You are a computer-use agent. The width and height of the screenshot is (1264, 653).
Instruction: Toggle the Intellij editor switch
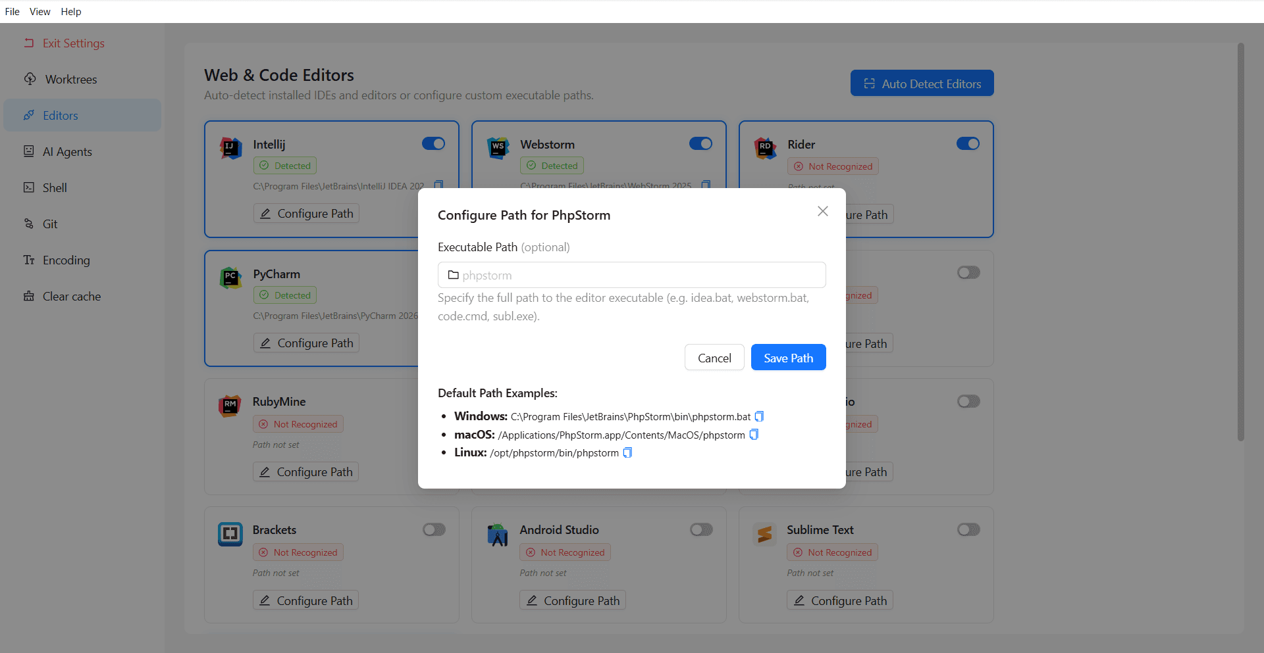433,143
